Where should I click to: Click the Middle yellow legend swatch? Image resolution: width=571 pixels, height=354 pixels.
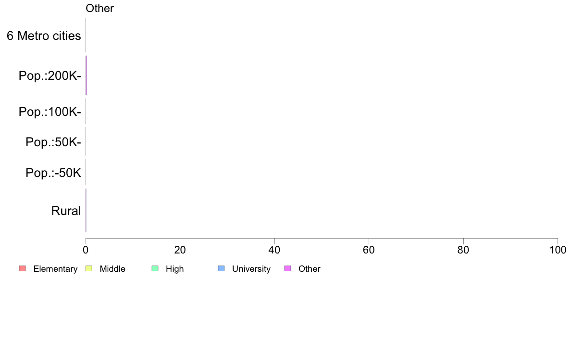[x=88, y=269]
